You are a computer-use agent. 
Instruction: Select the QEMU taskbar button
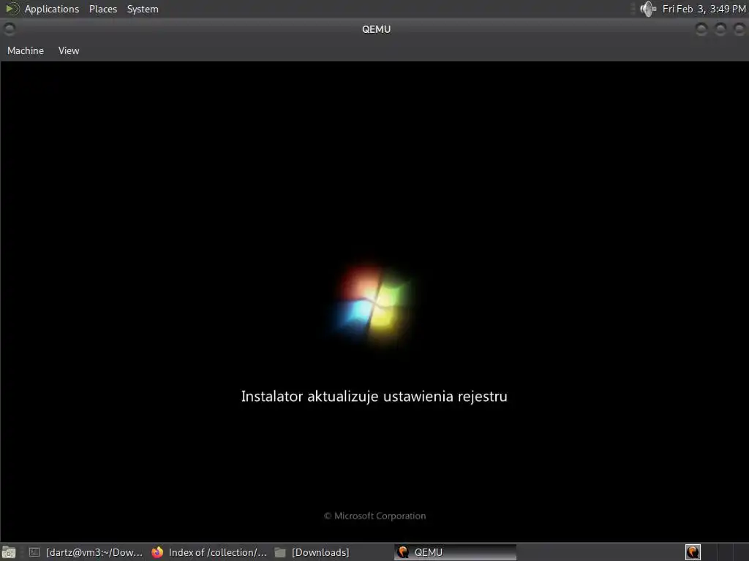pyautogui.click(x=455, y=552)
